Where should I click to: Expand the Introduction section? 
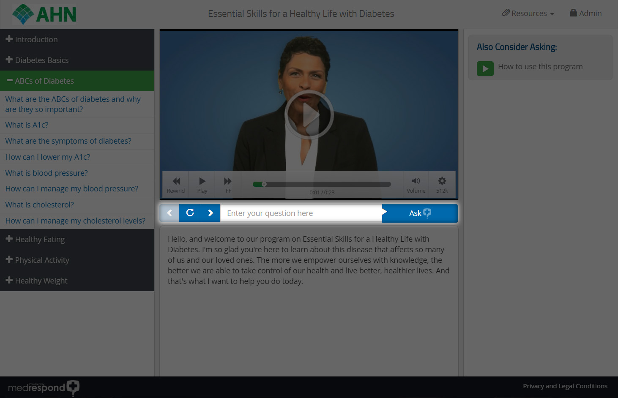coord(36,39)
